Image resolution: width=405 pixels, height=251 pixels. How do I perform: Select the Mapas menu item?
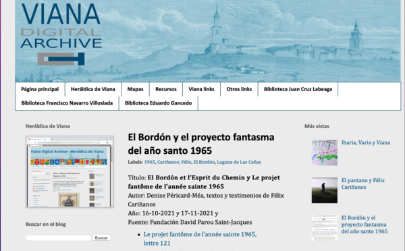pyautogui.click(x=136, y=89)
